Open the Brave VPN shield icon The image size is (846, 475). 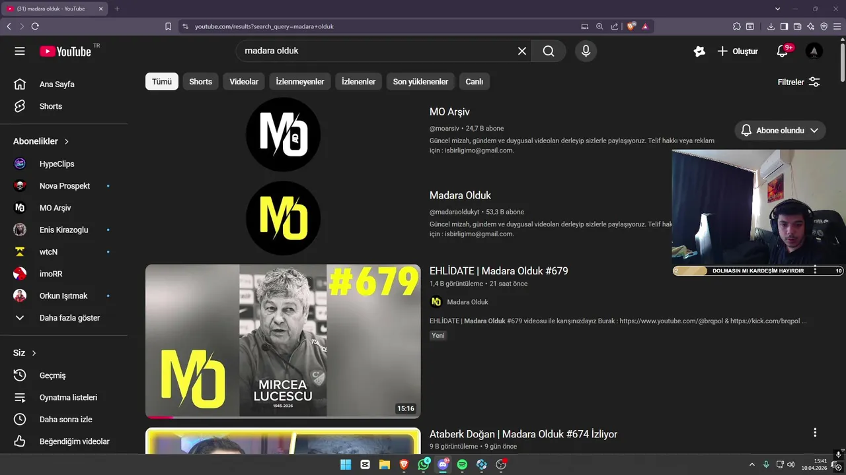click(x=824, y=26)
